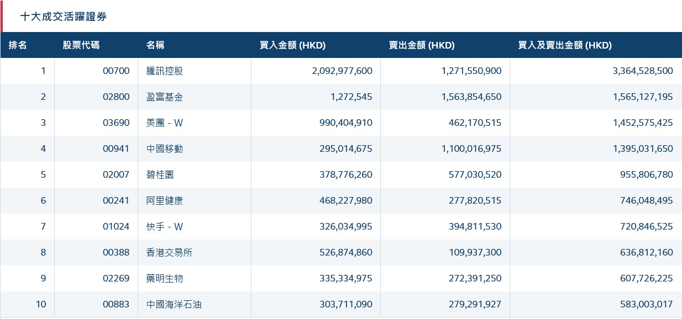Select buy amount 378,776,260
The width and height of the screenshot is (682, 319).
click(346, 174)
